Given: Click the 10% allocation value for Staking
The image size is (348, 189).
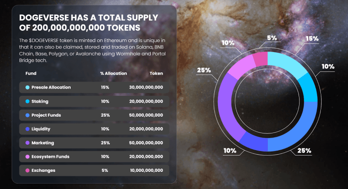Looking at the screenshot, I should pyautogui.click(x=105, y=101).
